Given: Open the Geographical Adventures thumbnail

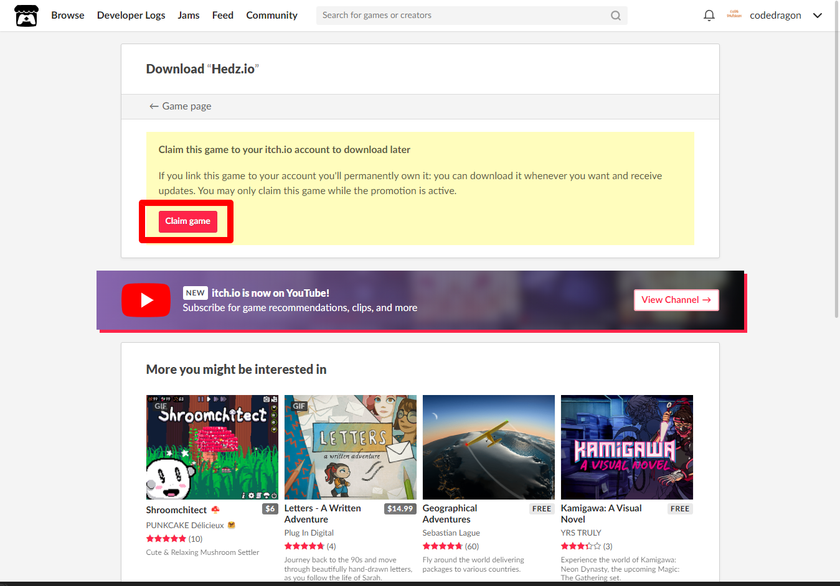Looking at the screenshot, I should click(x=489, y=447).
